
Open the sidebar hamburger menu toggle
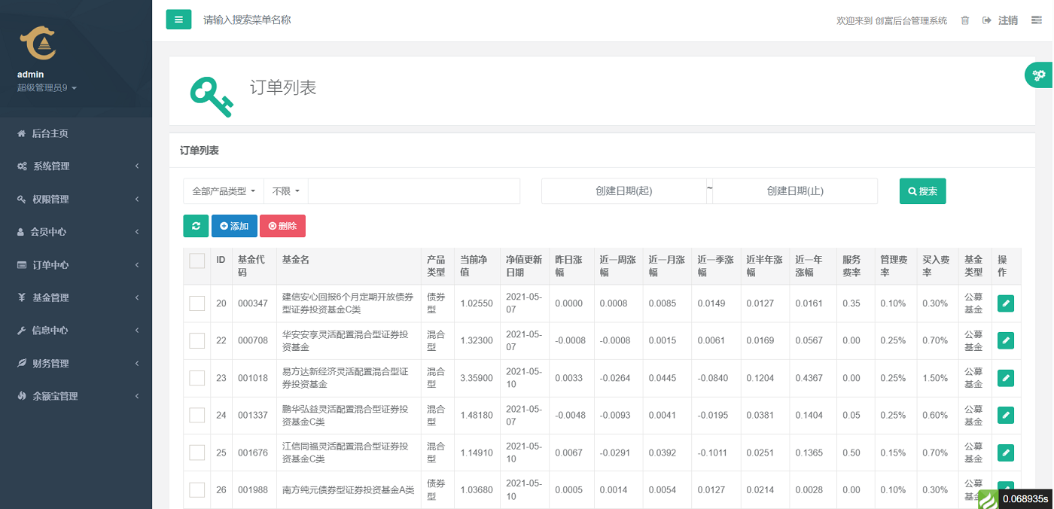[178, 19]
